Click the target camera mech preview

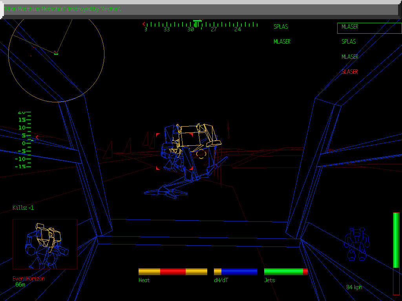45,244
